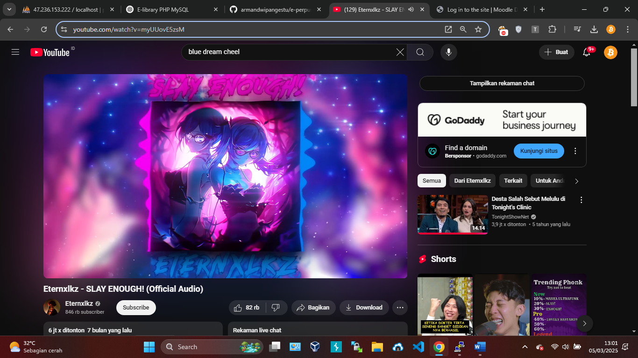Image resolution: width=638 pixels, height=358 pixels.
Task: Show hidden system tray icons chevron
Action: pos(525,347)
